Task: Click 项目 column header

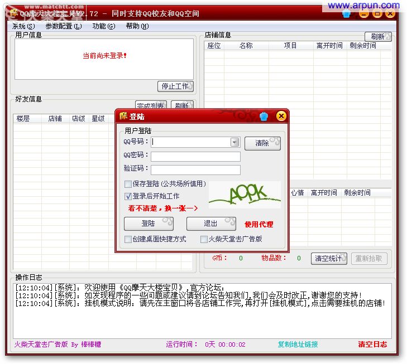Action: click(x=290, y=46)
